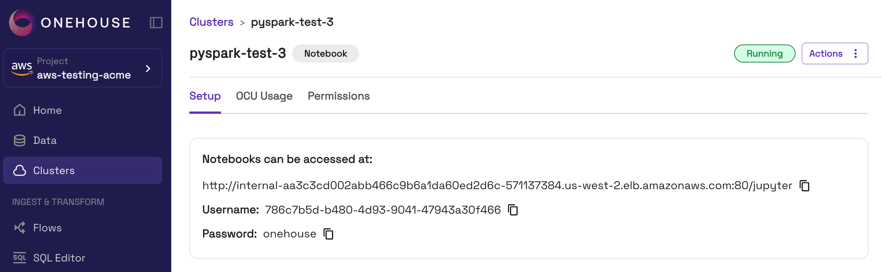The height and width of the screenshot is (272, 882).
Task: Click the Running status badge
Action: (x=764, y=53)
